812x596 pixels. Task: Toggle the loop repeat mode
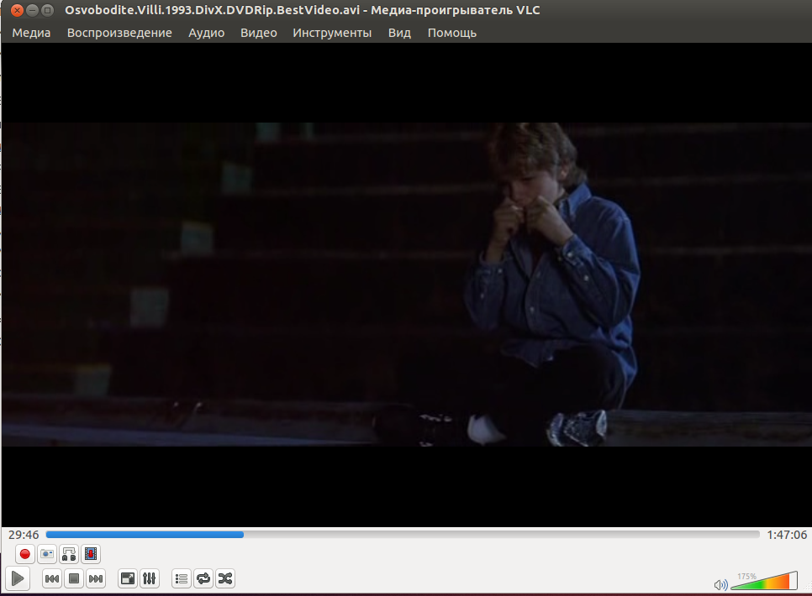(x=203, y=578)
